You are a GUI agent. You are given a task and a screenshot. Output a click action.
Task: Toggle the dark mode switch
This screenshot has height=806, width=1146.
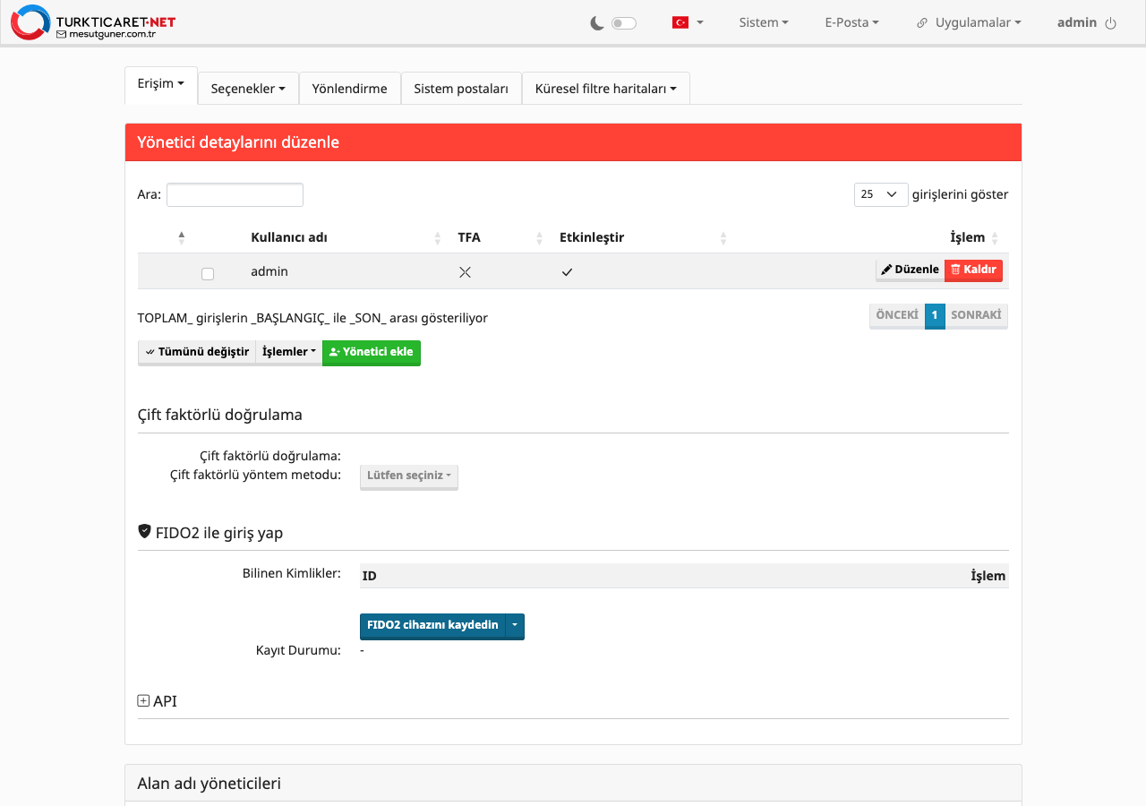coord(624,23)
